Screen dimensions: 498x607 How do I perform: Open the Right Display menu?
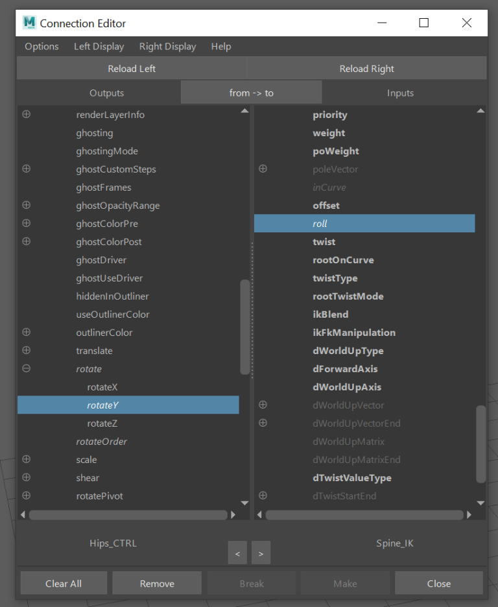point(167,47)
